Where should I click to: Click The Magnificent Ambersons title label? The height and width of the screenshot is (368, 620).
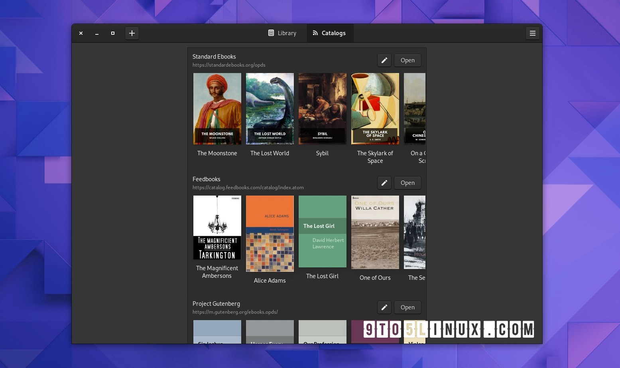coord(217,272)
